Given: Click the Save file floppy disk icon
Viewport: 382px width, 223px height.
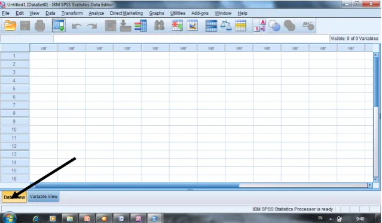Looking at the screenshot, I should point(25,26).
